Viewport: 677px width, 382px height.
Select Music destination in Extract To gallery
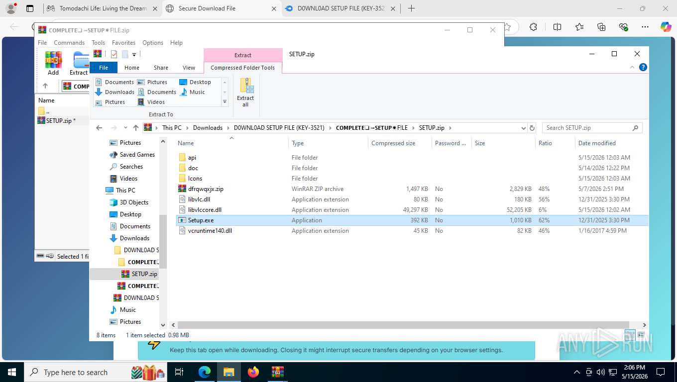(x=192, y=92)
